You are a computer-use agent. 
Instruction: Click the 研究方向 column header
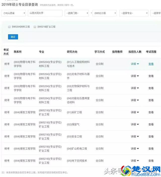pos(72,52)
